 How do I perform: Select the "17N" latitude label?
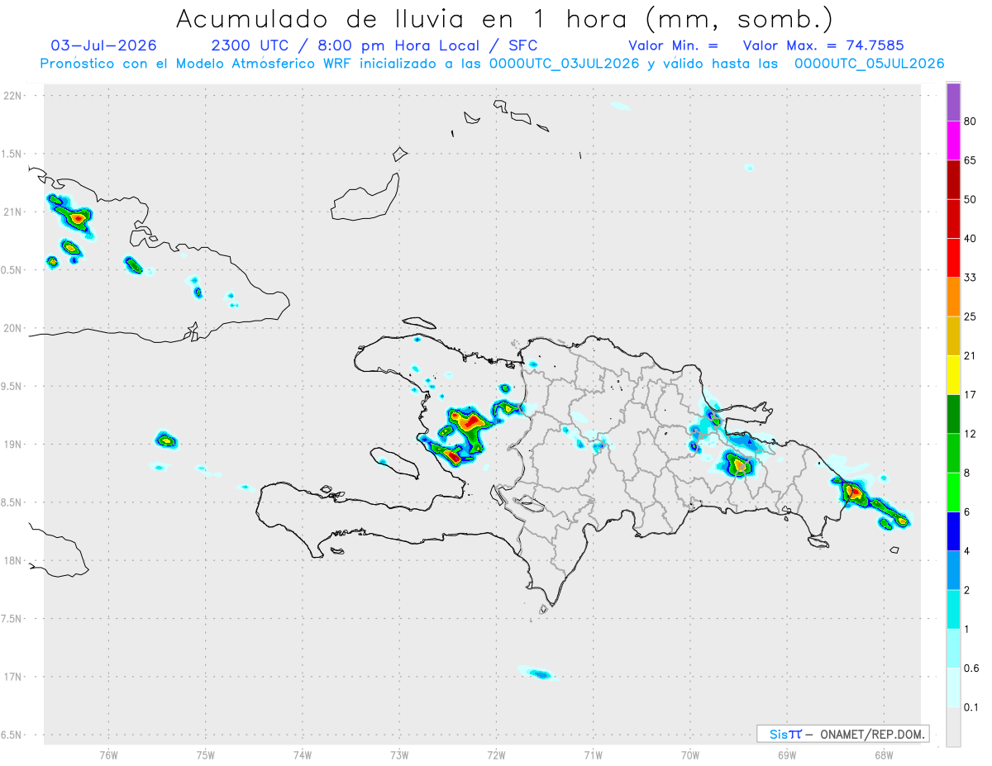pos(14,677)
